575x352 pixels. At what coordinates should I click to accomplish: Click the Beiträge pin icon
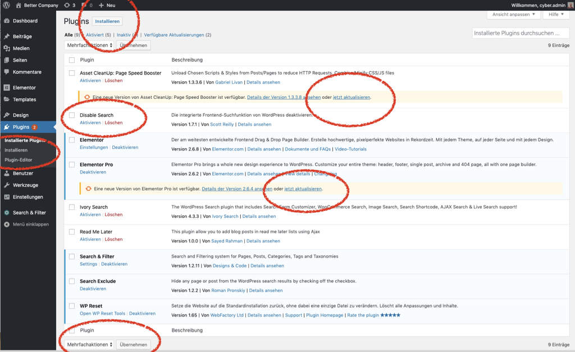click(7, 36)
